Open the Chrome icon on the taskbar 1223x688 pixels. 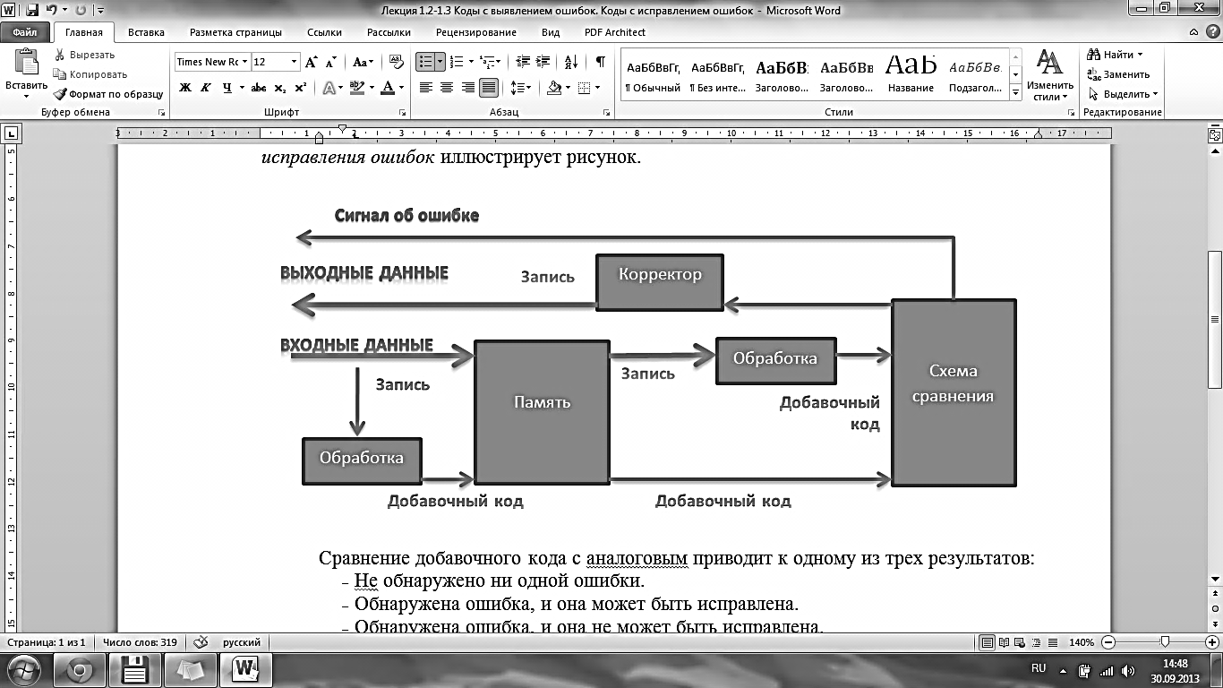(x=79, y=669)
